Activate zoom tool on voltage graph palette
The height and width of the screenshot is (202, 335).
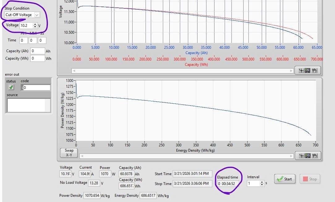308,70
